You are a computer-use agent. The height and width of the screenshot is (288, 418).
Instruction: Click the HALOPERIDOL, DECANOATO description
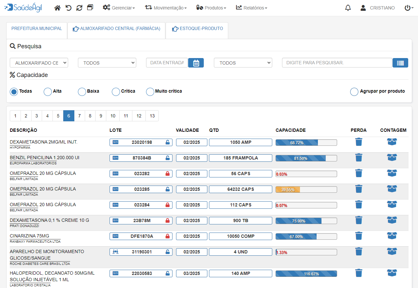click(x=52, y=276)
